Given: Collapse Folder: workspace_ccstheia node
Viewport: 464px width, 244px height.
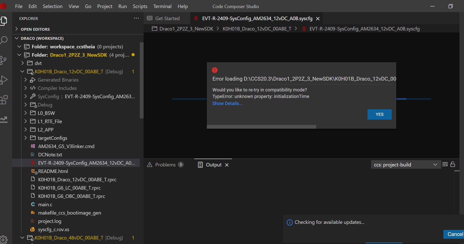Looking at the screenshot, I should pos(19,47).
